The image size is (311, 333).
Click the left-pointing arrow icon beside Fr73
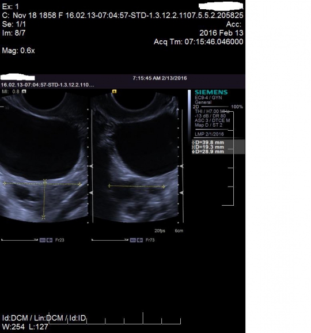tap(140, 240)
